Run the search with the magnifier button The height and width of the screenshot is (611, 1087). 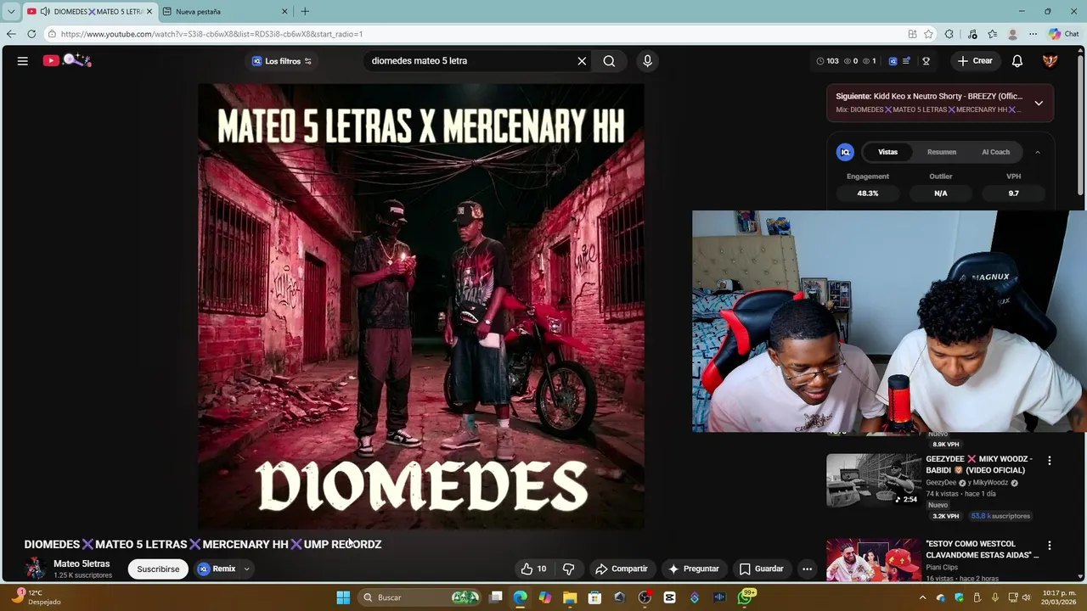pyautogui.click(x=609, y=61)
